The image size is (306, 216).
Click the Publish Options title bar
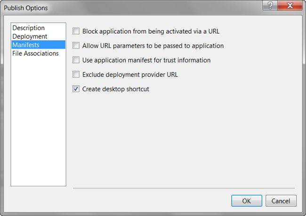(x=137, y=8)
